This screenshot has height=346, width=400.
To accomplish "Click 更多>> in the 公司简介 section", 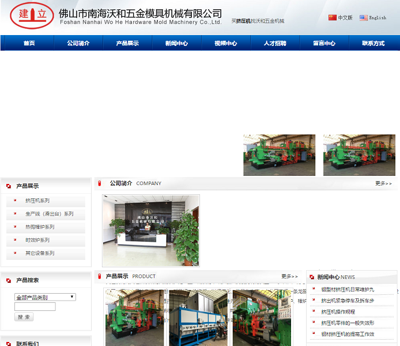I will [x=383, y=183].
